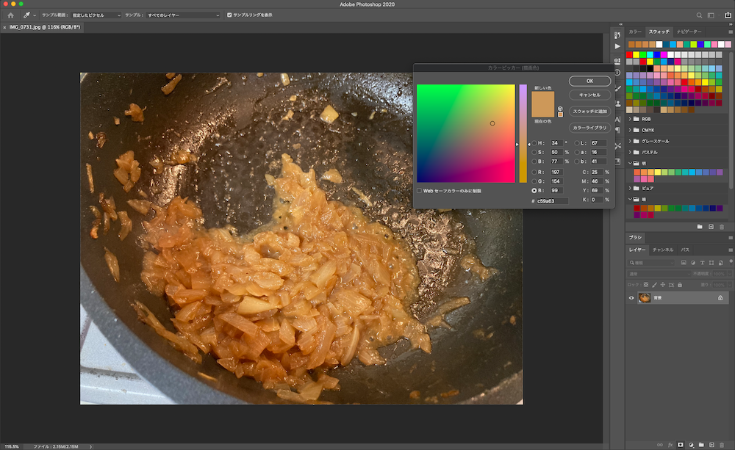
Task: Open the サンプル範囲 dropdown
Action: tap(96, 15)
